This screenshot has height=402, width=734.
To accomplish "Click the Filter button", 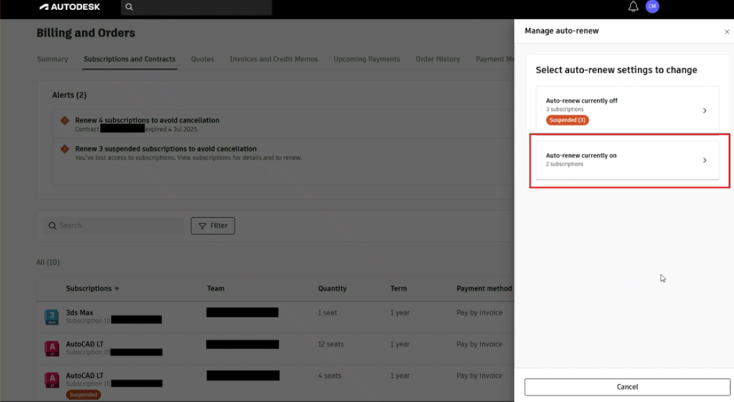I will (x=213, y=226).
